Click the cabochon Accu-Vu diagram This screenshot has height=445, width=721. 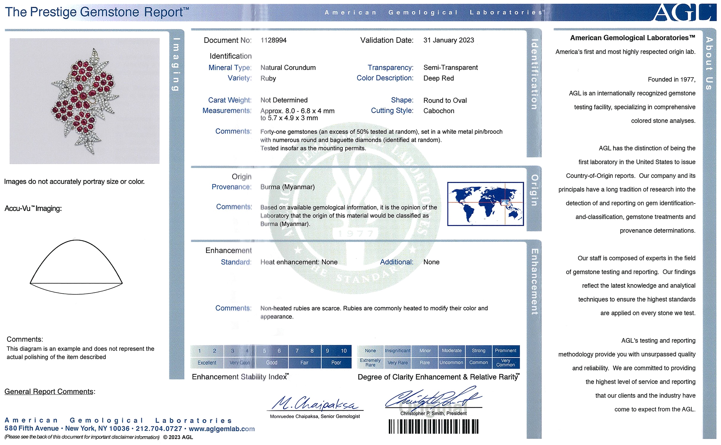coord(76,267)
